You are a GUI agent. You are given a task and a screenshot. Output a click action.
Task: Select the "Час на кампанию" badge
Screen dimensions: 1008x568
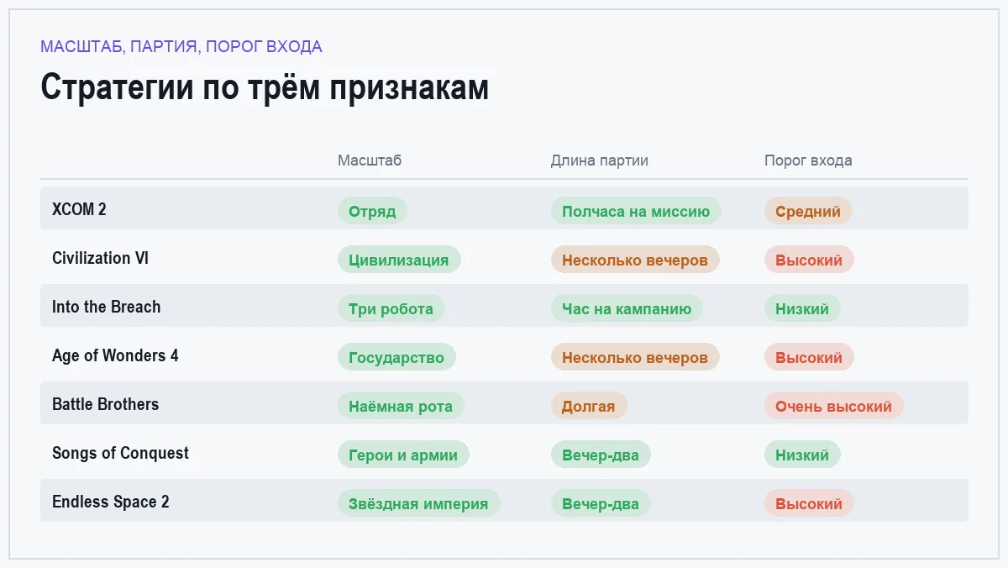(x=627, y=308)
